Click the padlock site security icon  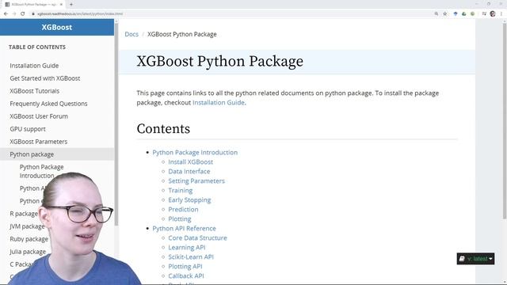tap(33, 14)
